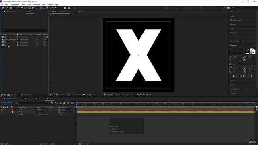Select the Standard workspace

(189, 8)
